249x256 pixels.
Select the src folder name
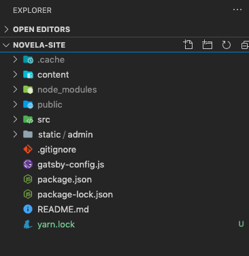(x=44, y=120)
